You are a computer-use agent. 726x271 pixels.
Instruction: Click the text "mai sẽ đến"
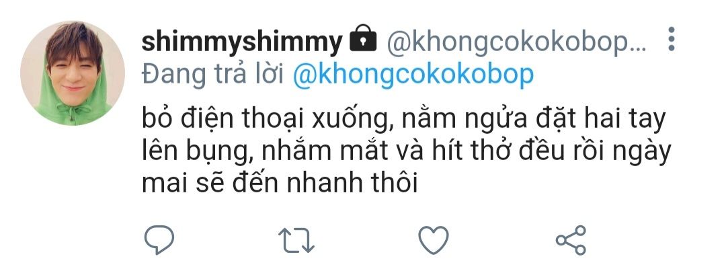click(209, 184)
